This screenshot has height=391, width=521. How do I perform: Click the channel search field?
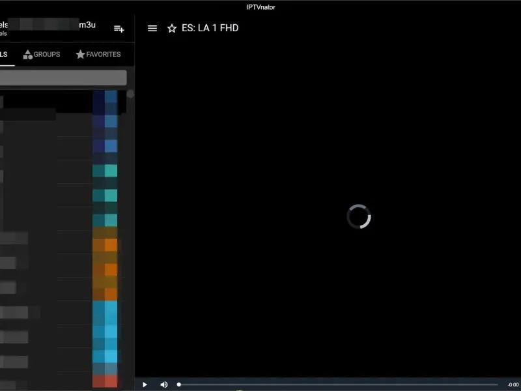[x=63, y=78]
